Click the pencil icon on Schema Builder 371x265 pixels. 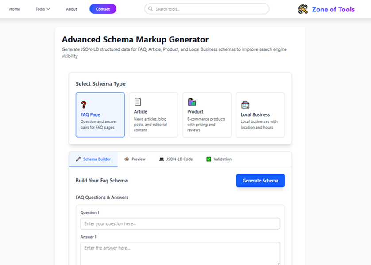tap(78, 159)
